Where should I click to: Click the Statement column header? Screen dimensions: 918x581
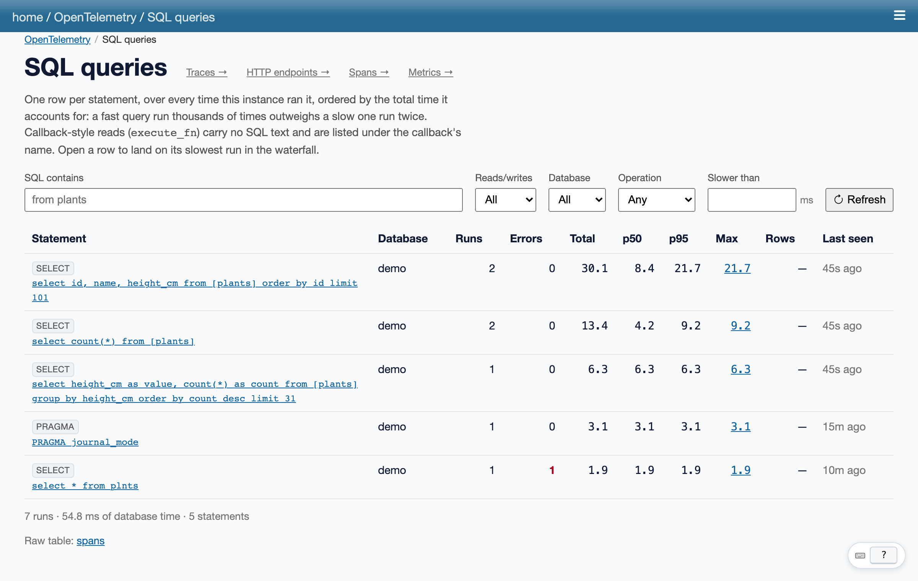[x=59, y=239]
